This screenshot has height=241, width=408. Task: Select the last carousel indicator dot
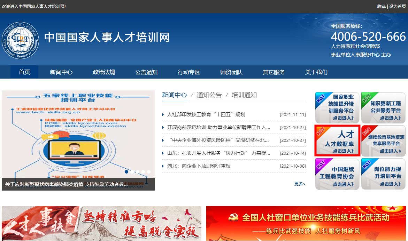pyautogui.click(x=149, y=172)
